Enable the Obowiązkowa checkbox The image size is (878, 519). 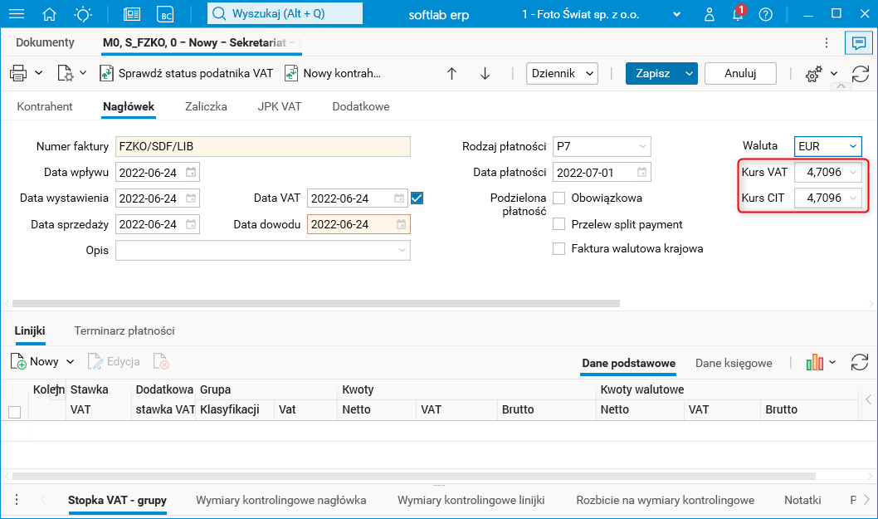coord(559,198)
